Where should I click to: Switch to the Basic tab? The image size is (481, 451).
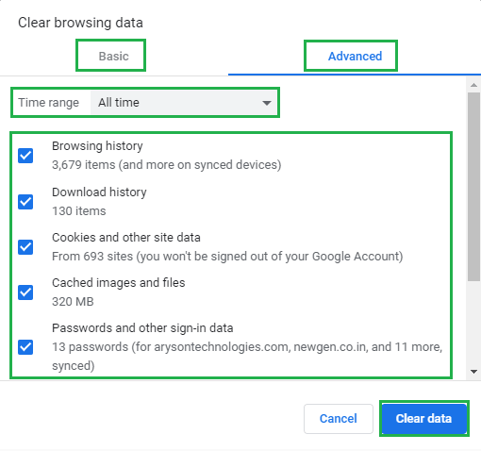113,57
